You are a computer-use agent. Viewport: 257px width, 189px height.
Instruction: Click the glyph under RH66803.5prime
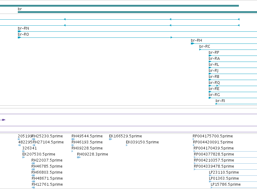click(33, 175)
